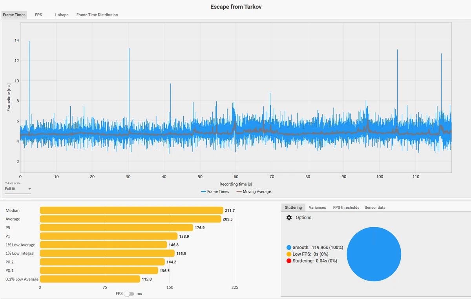Click the P0.1 bar showing 136.5
This screenshot has height=299, width=471.
point(99,271)
